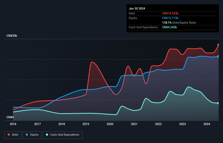Click the 2017 x-axis label
Viewport: 223px width, 143px height.
tap(37, 124)
